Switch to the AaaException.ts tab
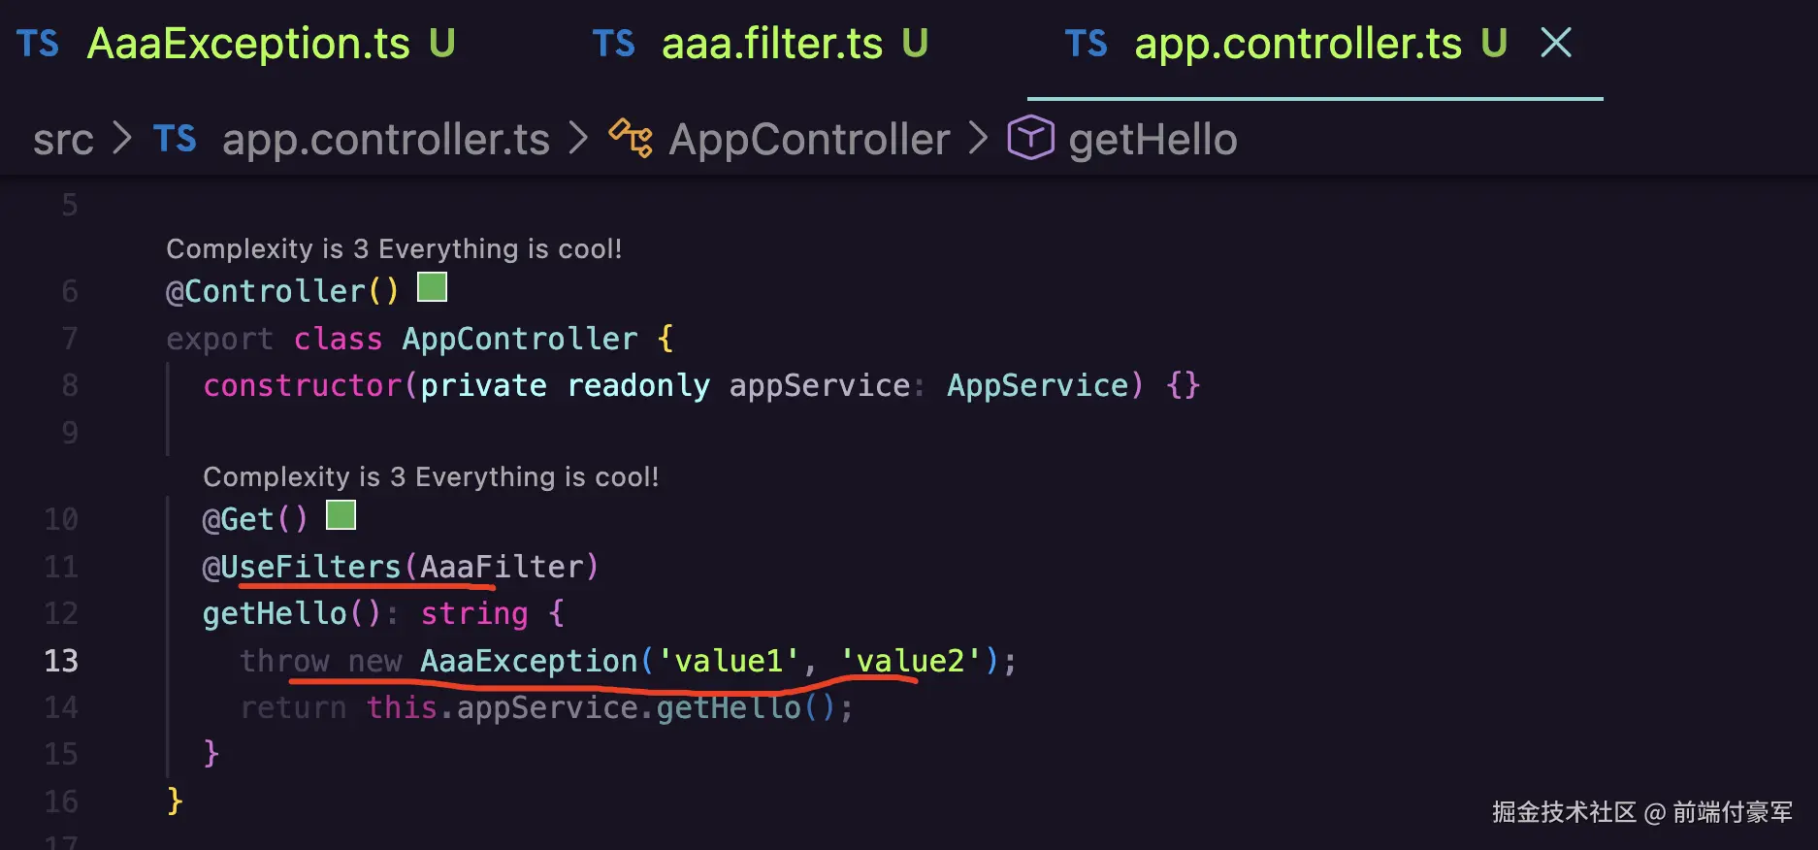Viewport: 1818px width, 850px height. pyautogui.click(x=248, y=44)
